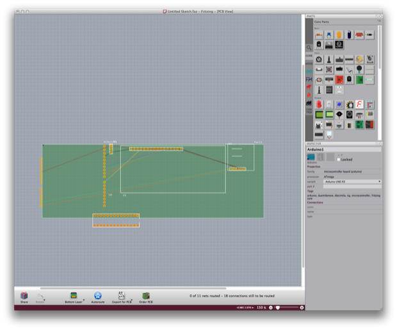Open the Arduino infinity-logo parts bin
Image resolution: width=397 pixels, height=330 pixels.
[x=309, y=72]
